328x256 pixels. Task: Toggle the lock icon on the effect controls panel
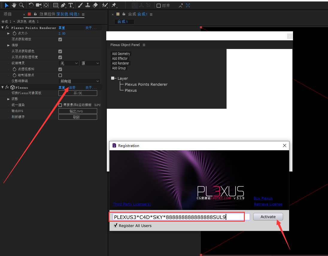click(35, 14)
